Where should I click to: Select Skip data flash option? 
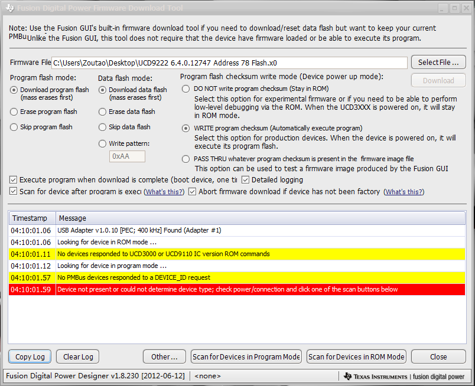pyautogui.click(x=102, y=127)
